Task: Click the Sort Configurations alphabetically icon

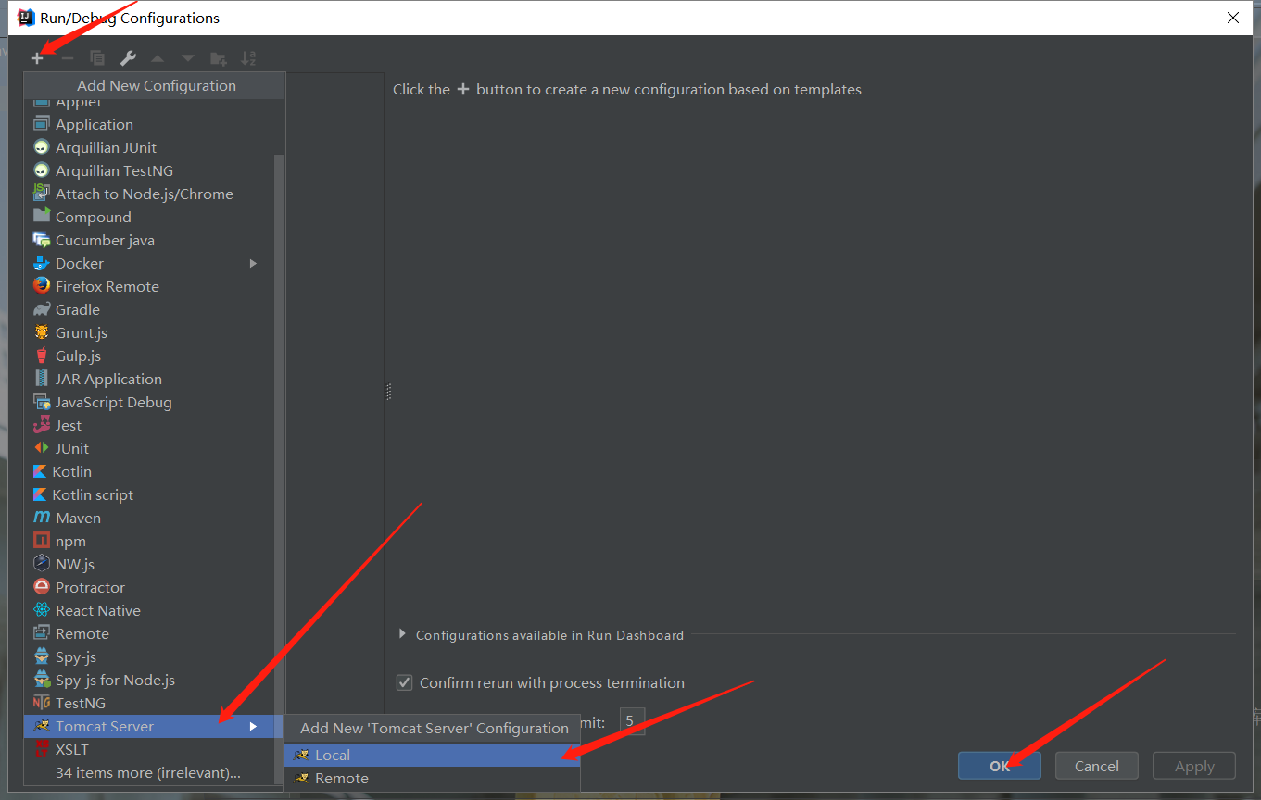Action: pos(248,58)
